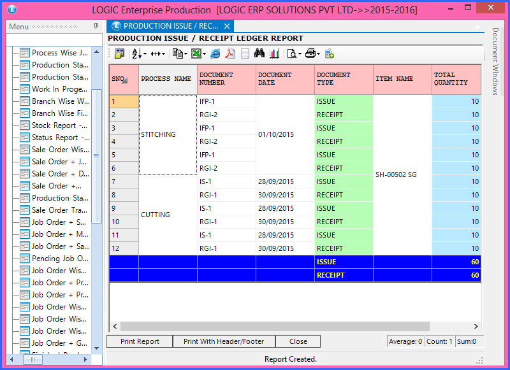Image resolution: width=510 pixels, height=370 pixels.
Task: Click the save layout toolbar icon
Action: 119,53
